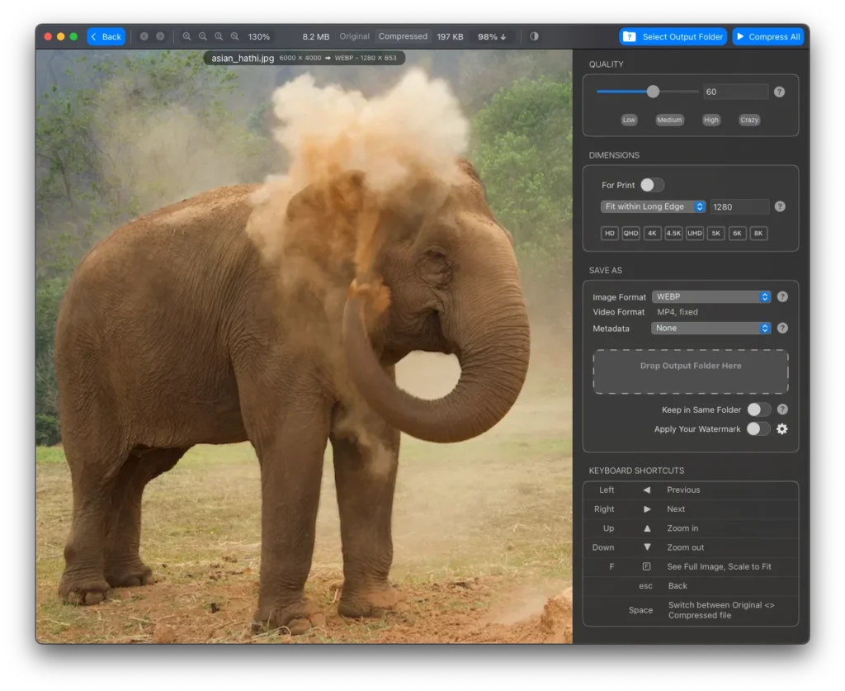Open help for Metadata option

click(x=782, y=328)
